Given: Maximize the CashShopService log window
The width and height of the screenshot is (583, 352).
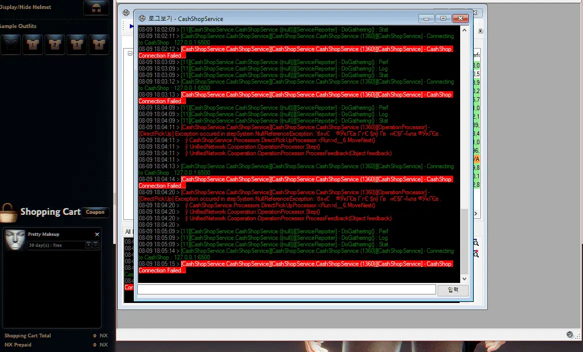Looking at the screenshot, I should tap(443, 19).
